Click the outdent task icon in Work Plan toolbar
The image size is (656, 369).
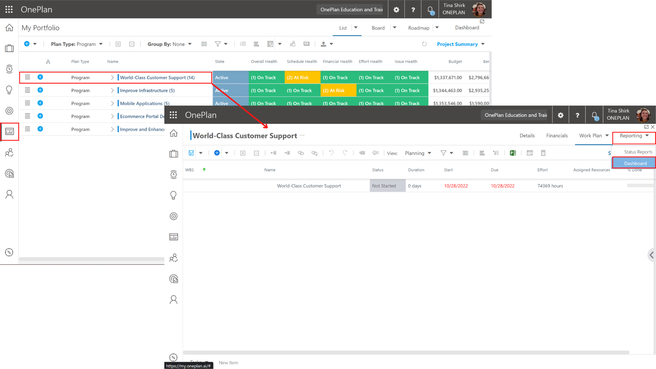tap(273, 153)
